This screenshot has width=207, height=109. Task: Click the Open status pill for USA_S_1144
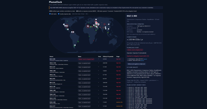coord(84,63)
